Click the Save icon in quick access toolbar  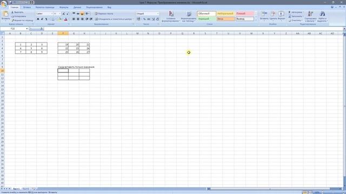click(x=11, y=2)
